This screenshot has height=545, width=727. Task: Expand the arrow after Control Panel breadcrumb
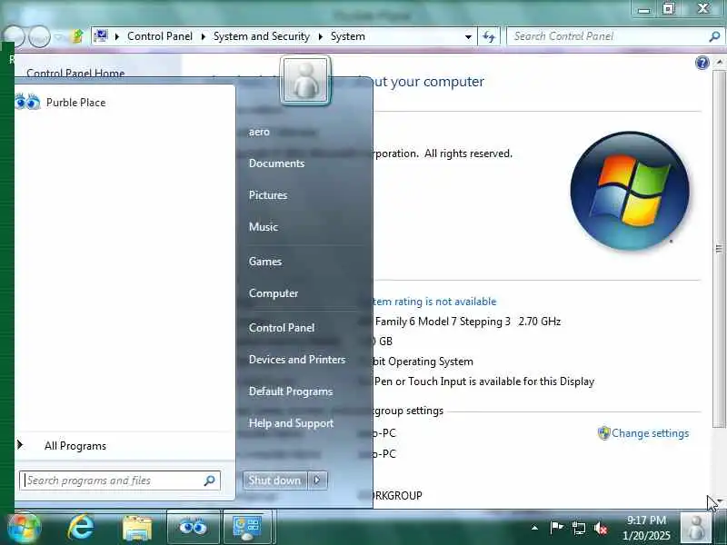[203, 36]
